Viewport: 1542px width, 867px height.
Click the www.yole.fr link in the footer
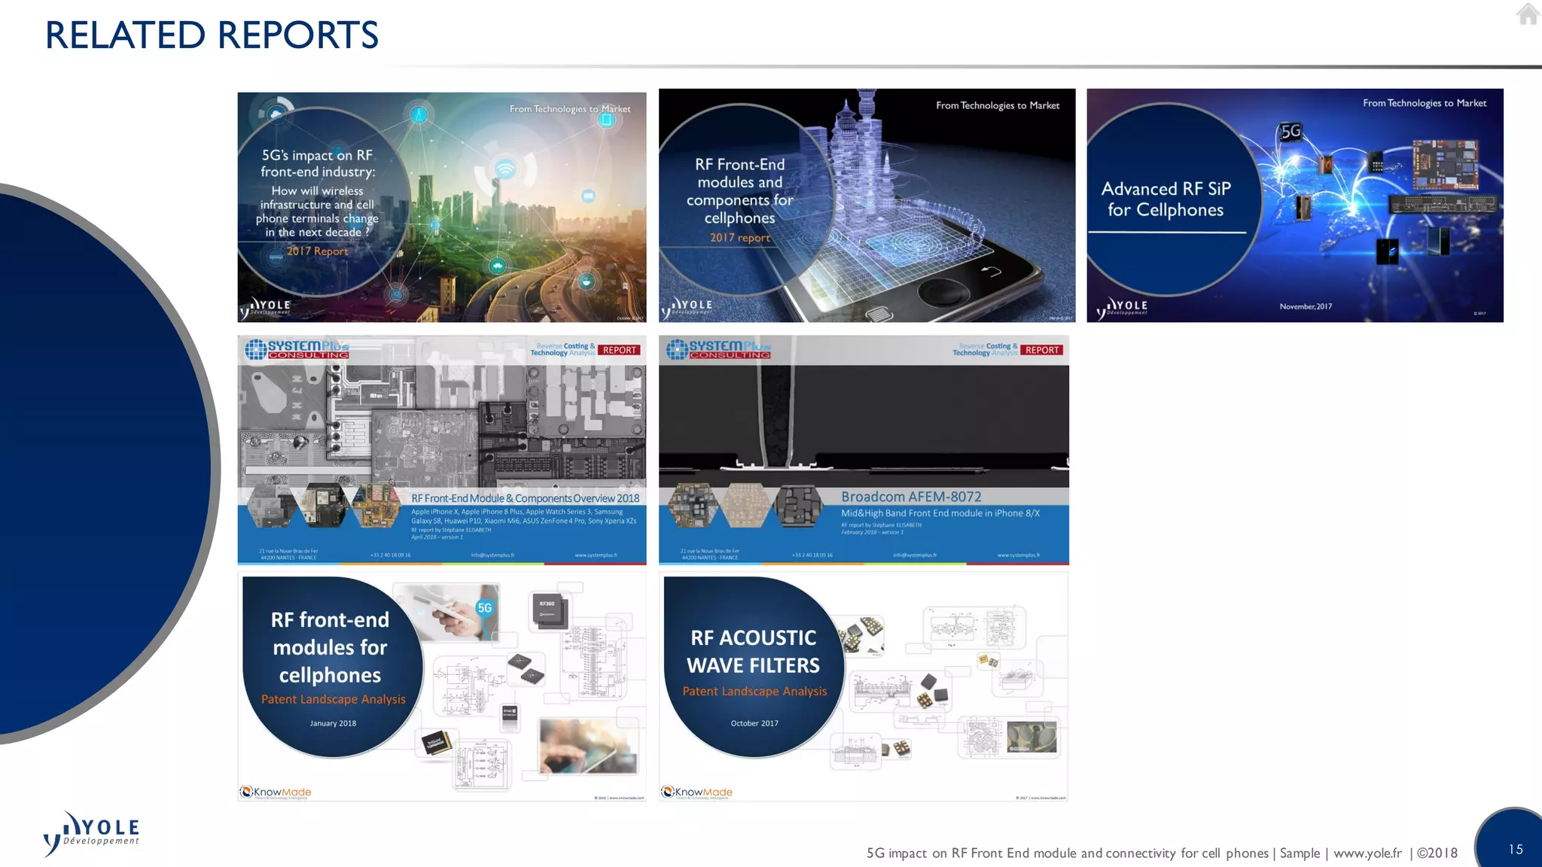click(1367, 853)
